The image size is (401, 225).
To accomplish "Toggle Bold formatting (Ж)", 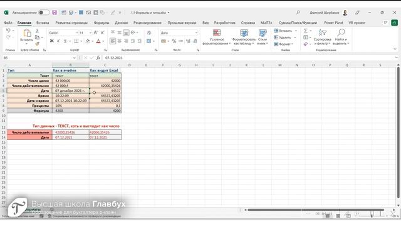I will [x=51, y=41].
